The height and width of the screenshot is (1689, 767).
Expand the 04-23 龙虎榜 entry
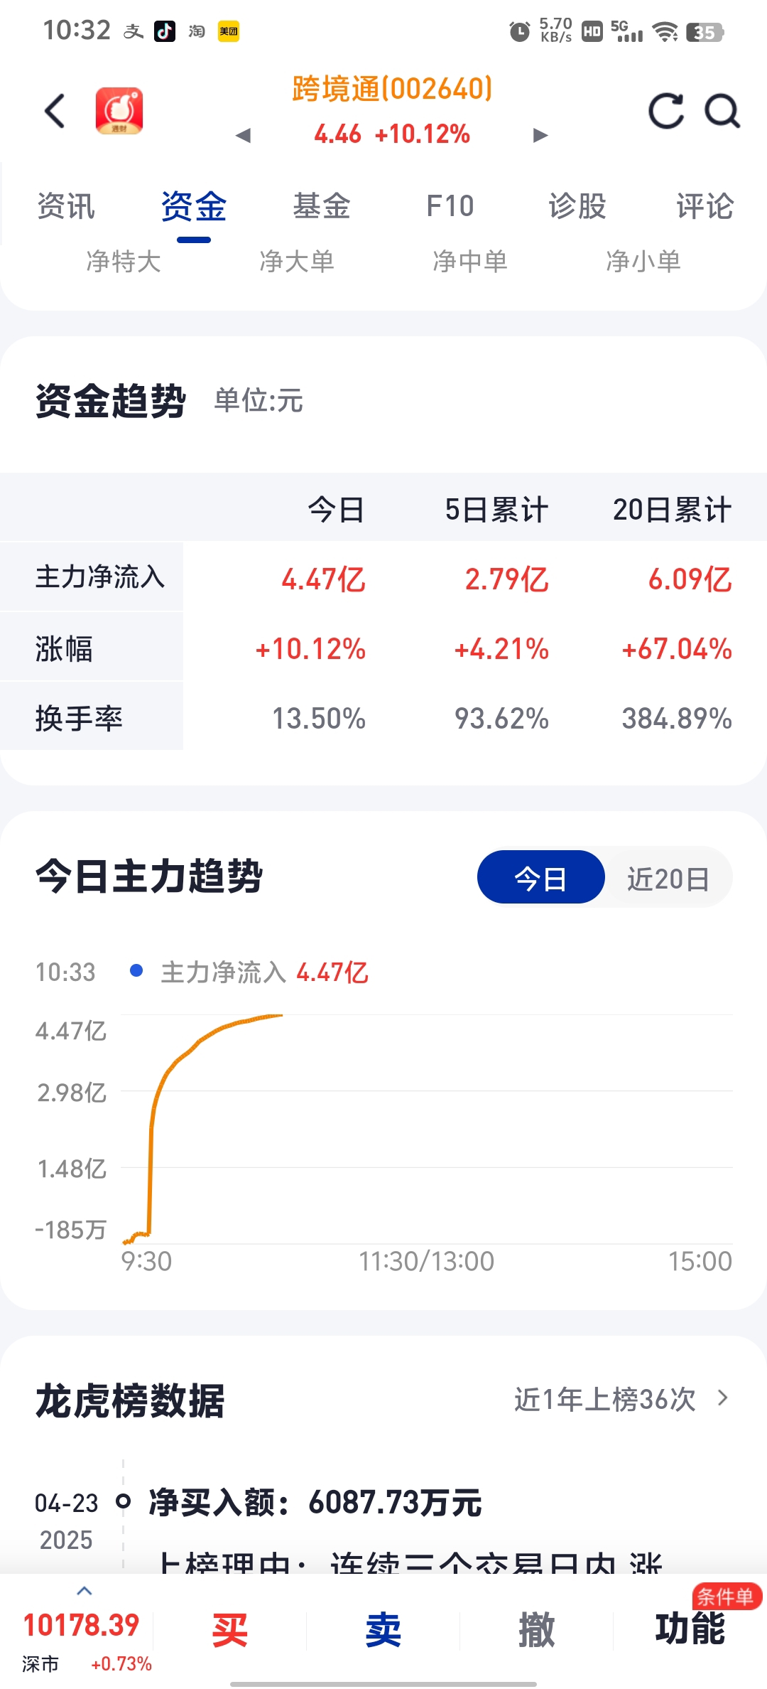(x=315, y=1503)
